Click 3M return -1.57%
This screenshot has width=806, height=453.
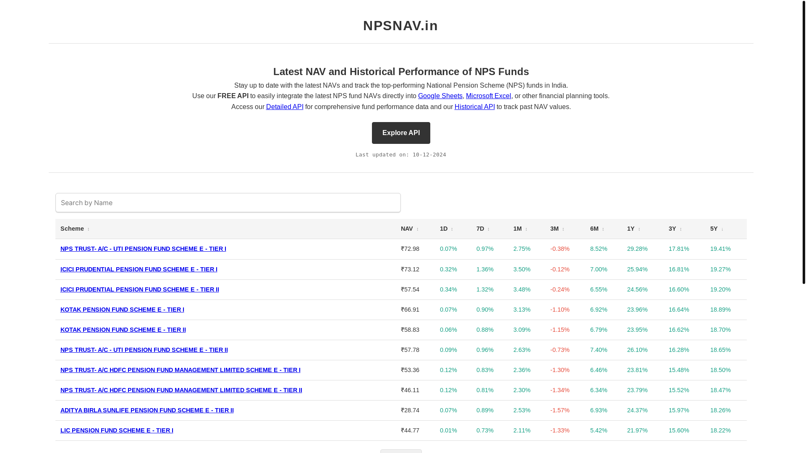tap(560, 410)
